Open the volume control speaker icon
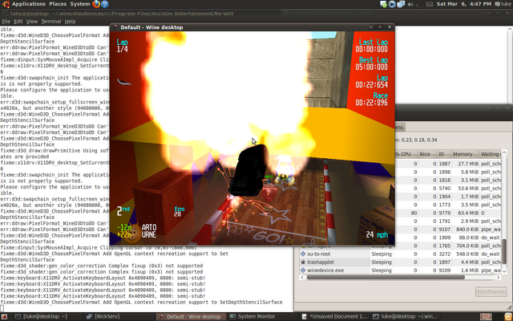 (410, 4)
